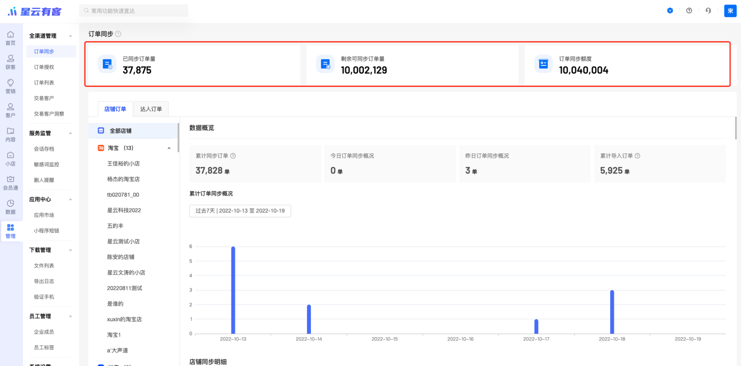Collapse the 下载管理 menu group
This screenshot has width=741, height=366.
click(70, 250)
